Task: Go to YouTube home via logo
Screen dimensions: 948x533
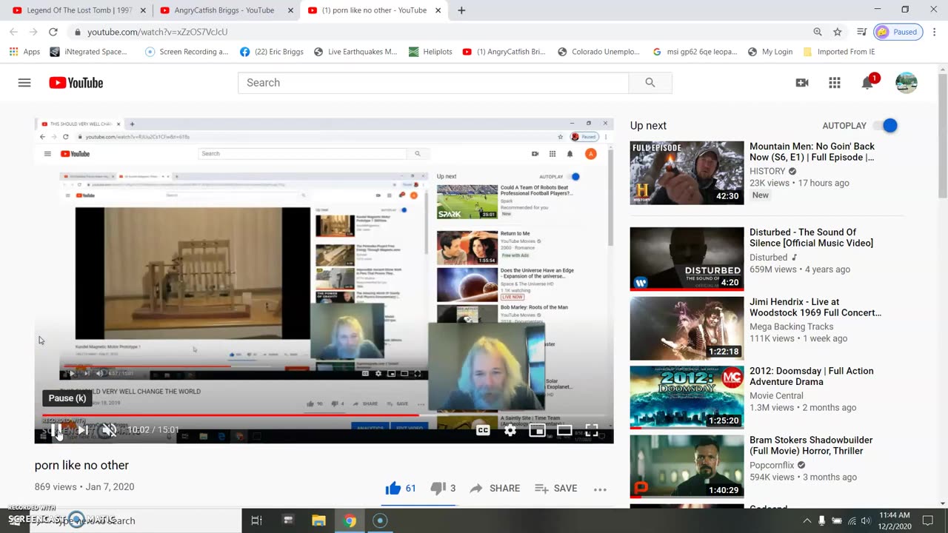Action: pyautogui.click(x=76, y=83)
